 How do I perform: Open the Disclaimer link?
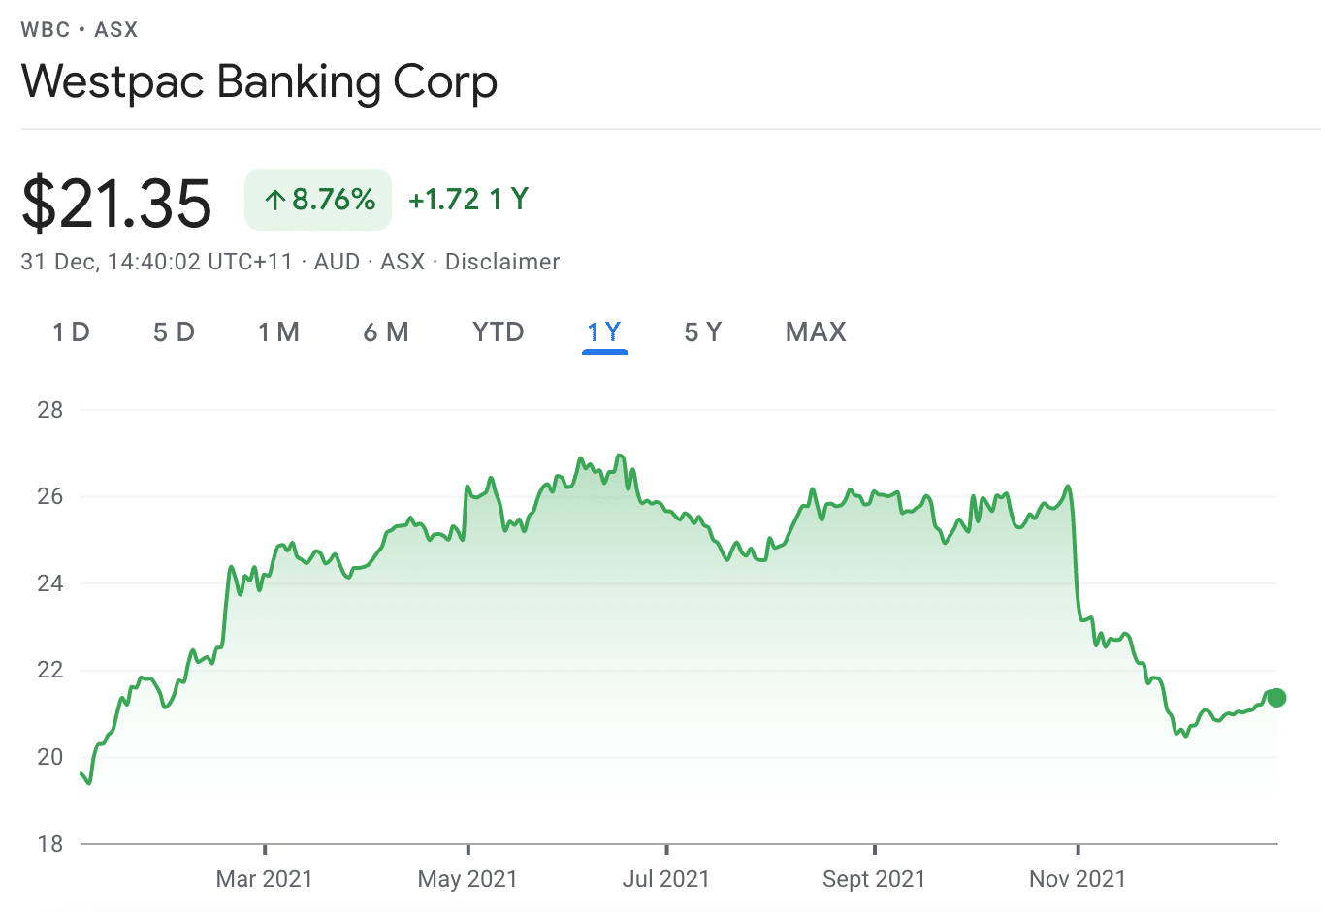[x=502, y=262]
